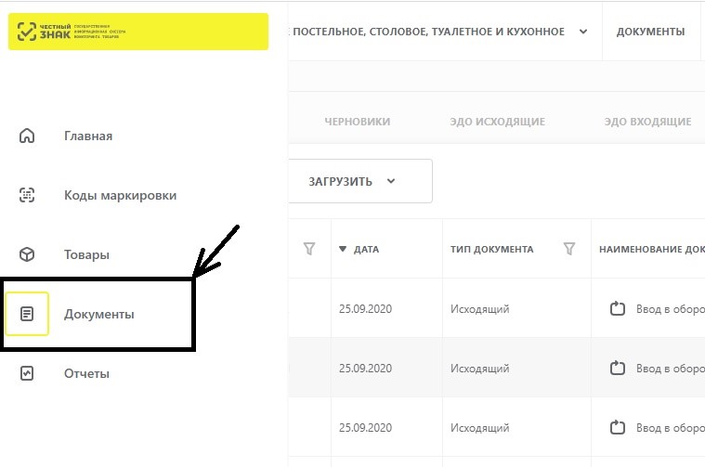Click the Ввод в оборот icon in first row
The height and width of the screenshot is (467, 705).
pyautogui.click(x=618, y=309)
